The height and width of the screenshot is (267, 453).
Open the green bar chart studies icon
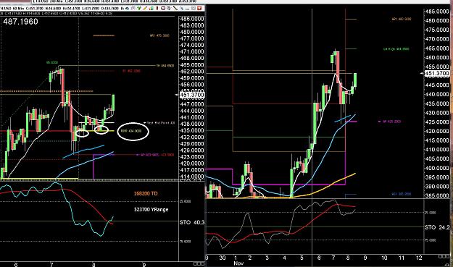(x=151, y=8)
